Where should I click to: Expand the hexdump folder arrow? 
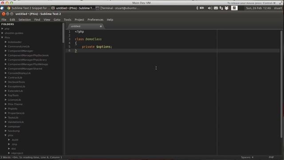(6, 131)
